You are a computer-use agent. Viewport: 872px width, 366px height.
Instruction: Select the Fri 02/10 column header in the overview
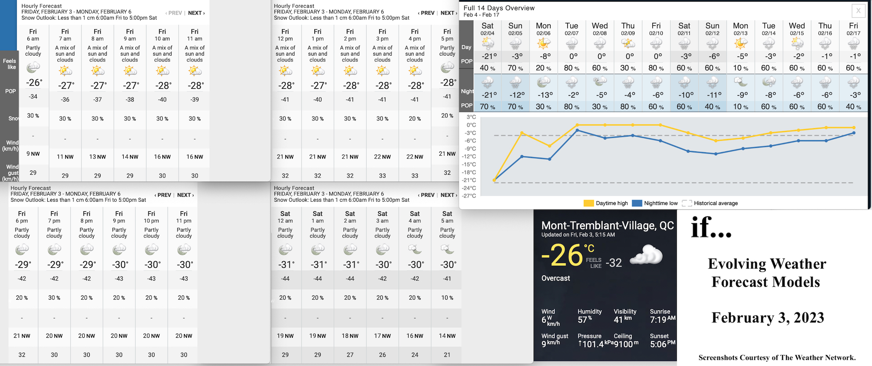click(656, 29)
